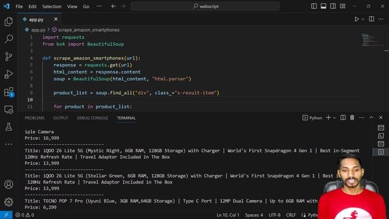The height and width of the screenshot is (219, 389).
Task: Maximize the panel size
Action: [371, 117]
